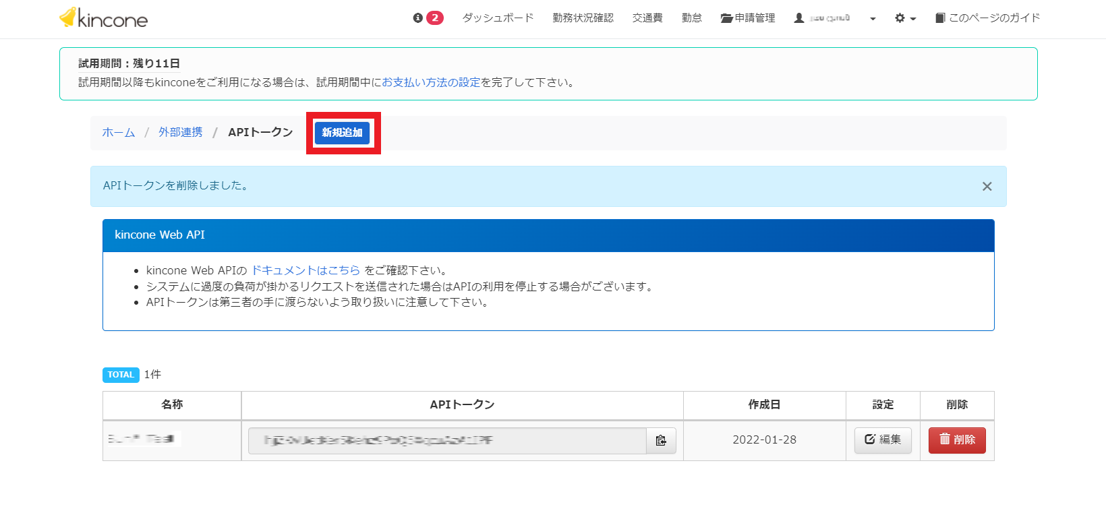Viewport: 1106px width, 515px height.
Task: Click the 編集 button for the token
Action: click(883, 440)
